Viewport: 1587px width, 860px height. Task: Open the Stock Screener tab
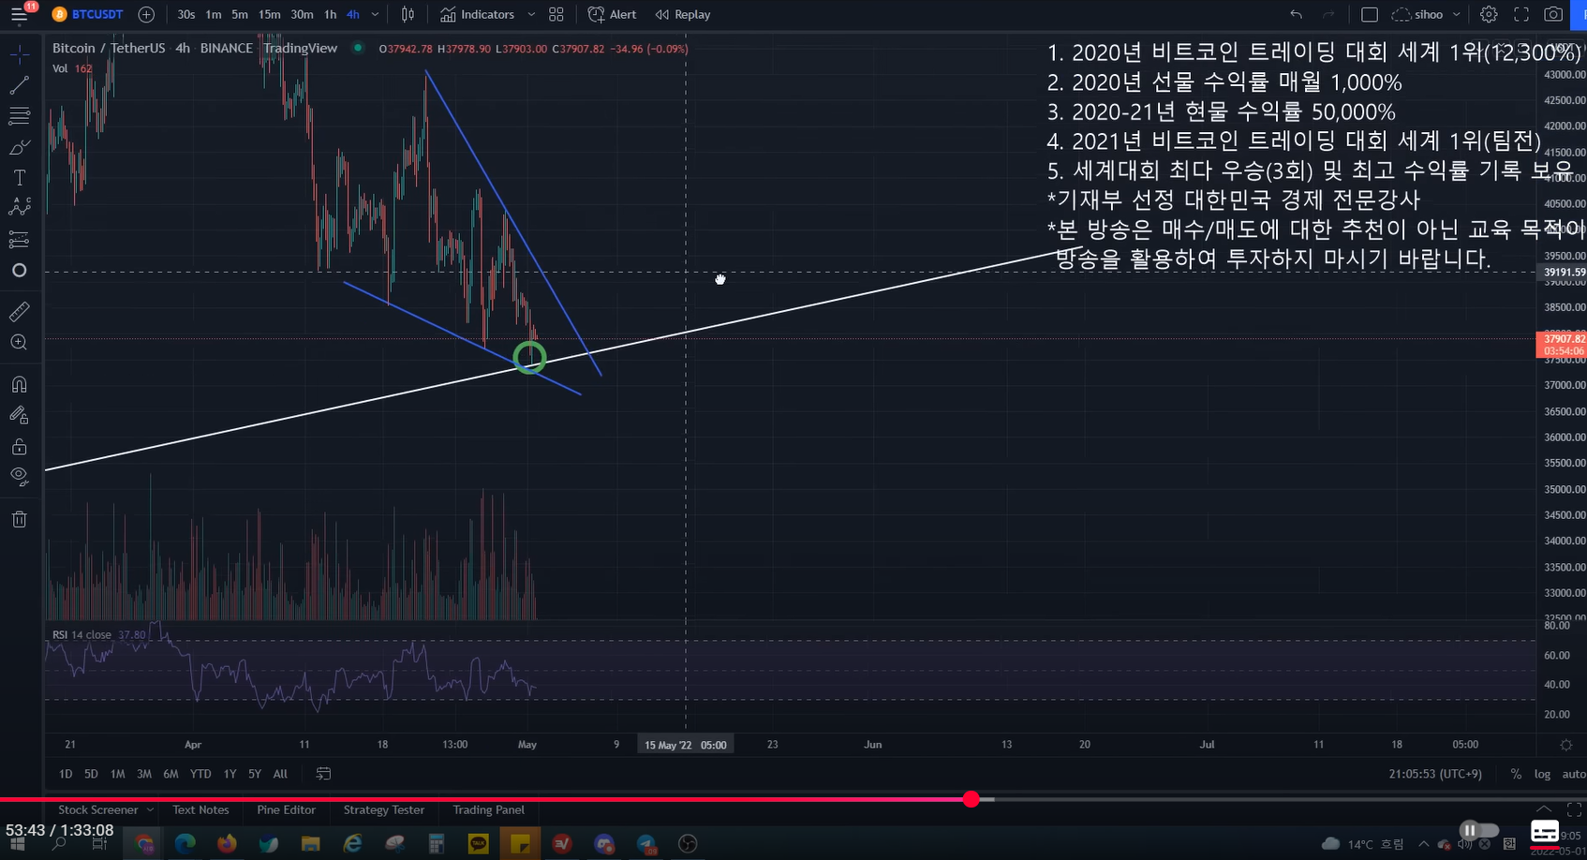point(97,809)
